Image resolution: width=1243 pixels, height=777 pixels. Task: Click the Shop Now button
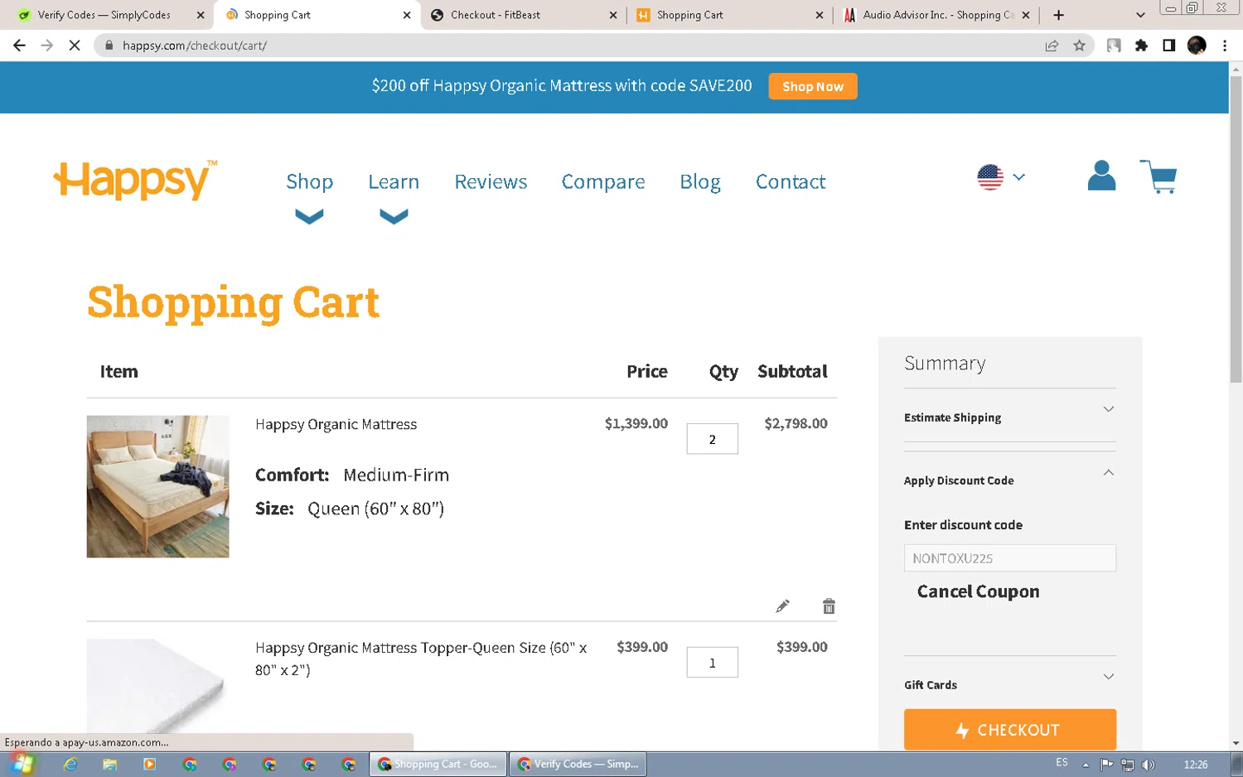coord(813,86)
